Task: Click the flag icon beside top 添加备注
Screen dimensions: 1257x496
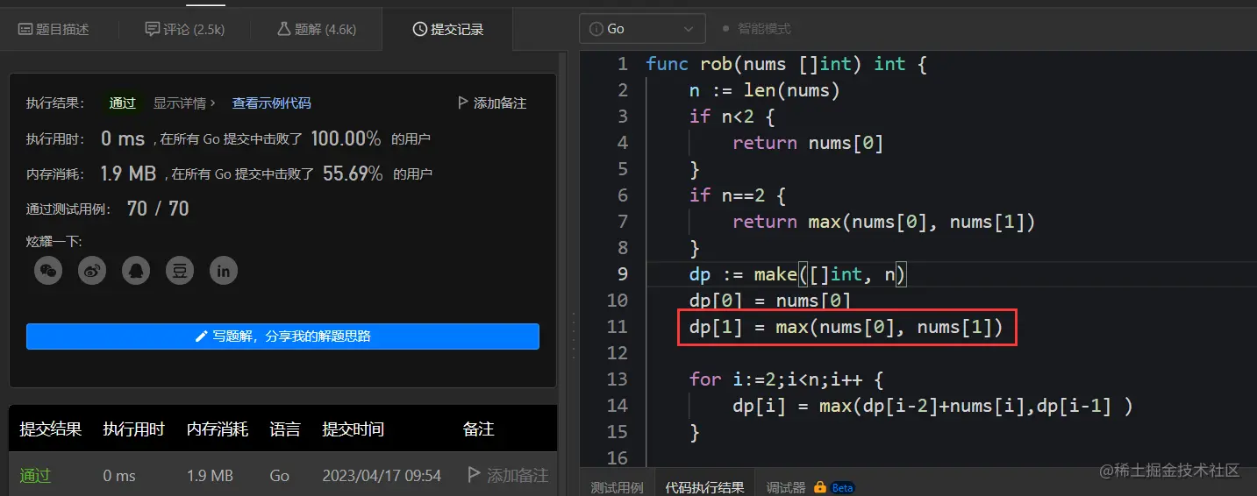Action: coord(463,103)
